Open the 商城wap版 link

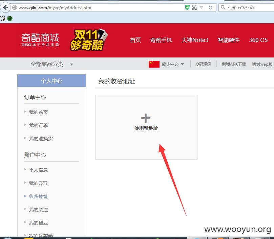[x=262, y=64]
